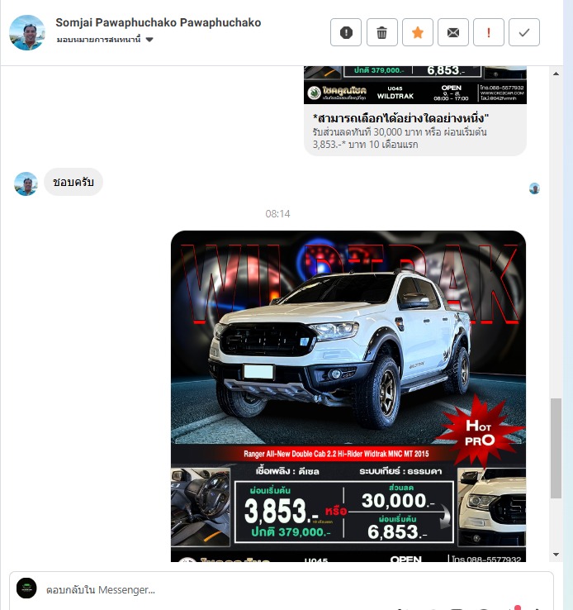Screen dimensions: 573x610
Task: Click the 08:14 timestamp
Action: 277,213
